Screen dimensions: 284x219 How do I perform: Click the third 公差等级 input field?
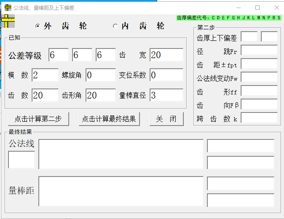click(106, 55)
